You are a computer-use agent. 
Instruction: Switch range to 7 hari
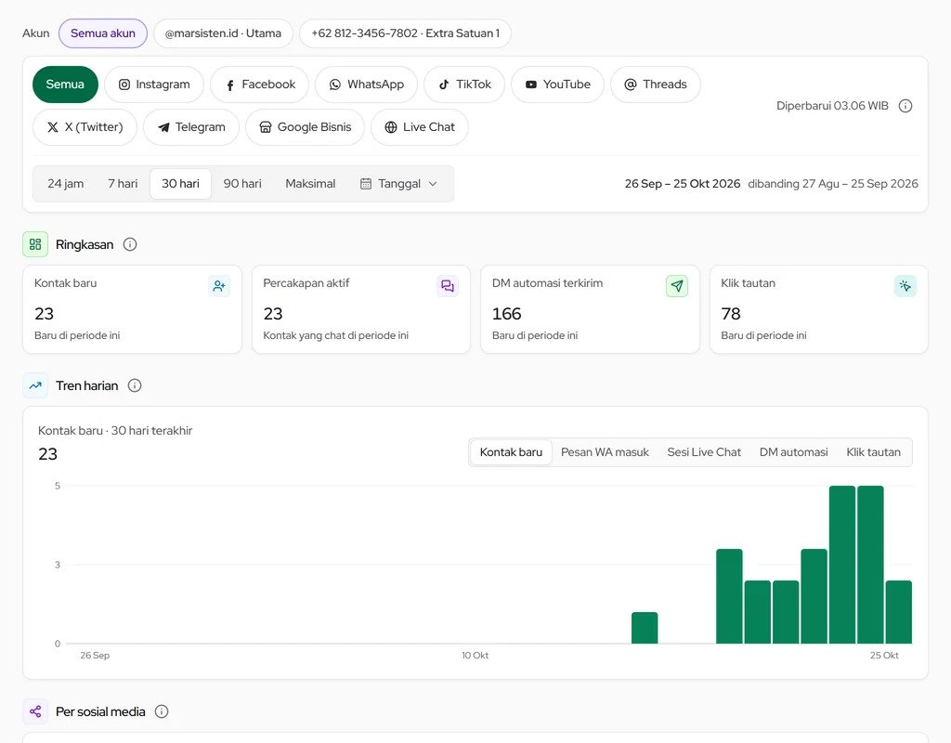tap(123, 184)
